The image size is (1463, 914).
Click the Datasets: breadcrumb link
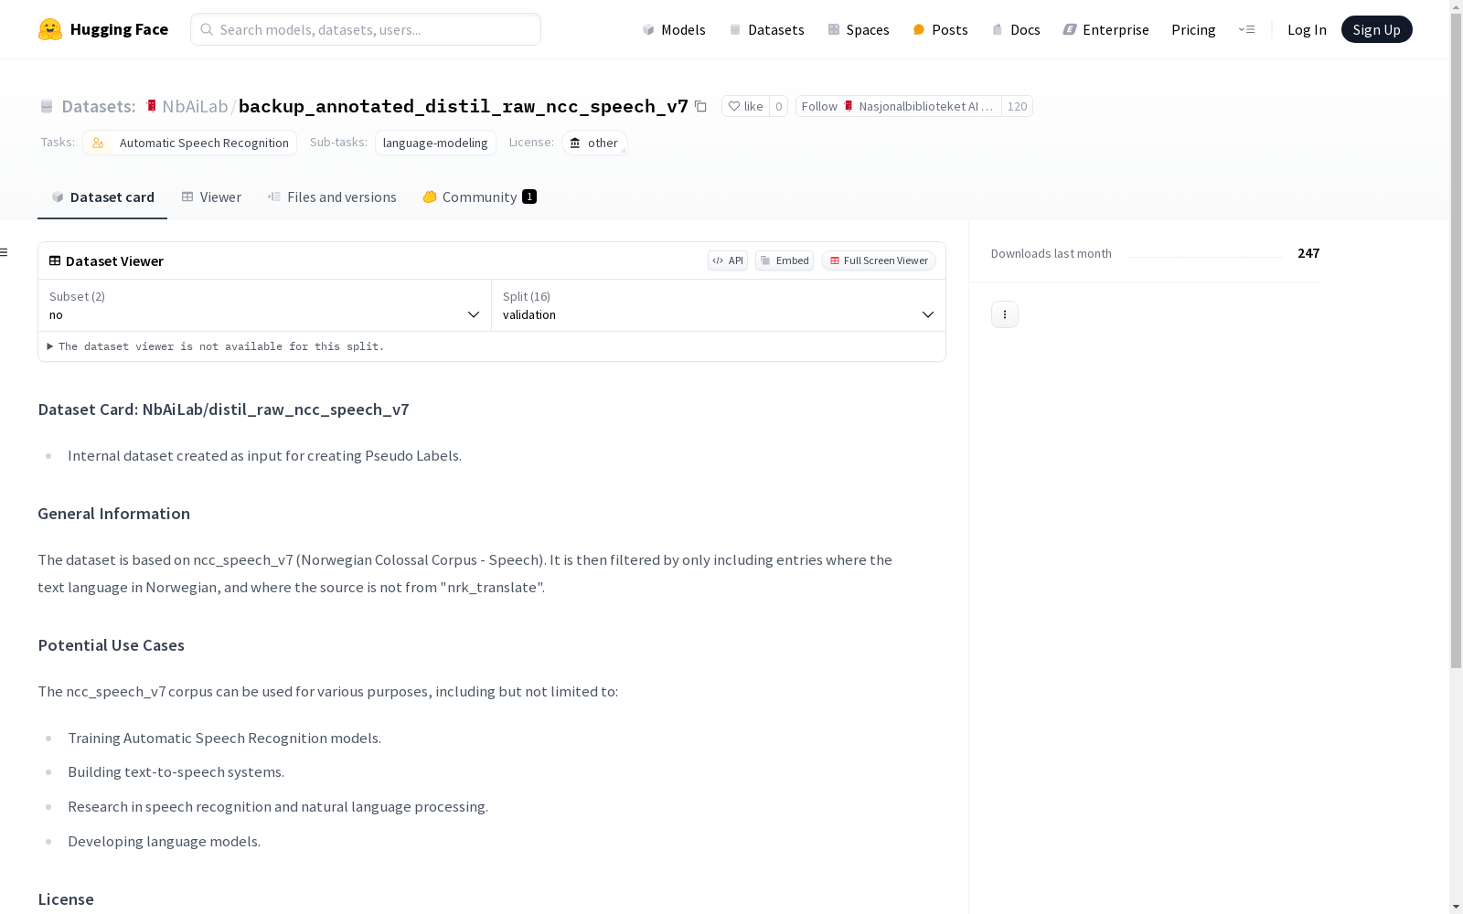tap(98, 106)
